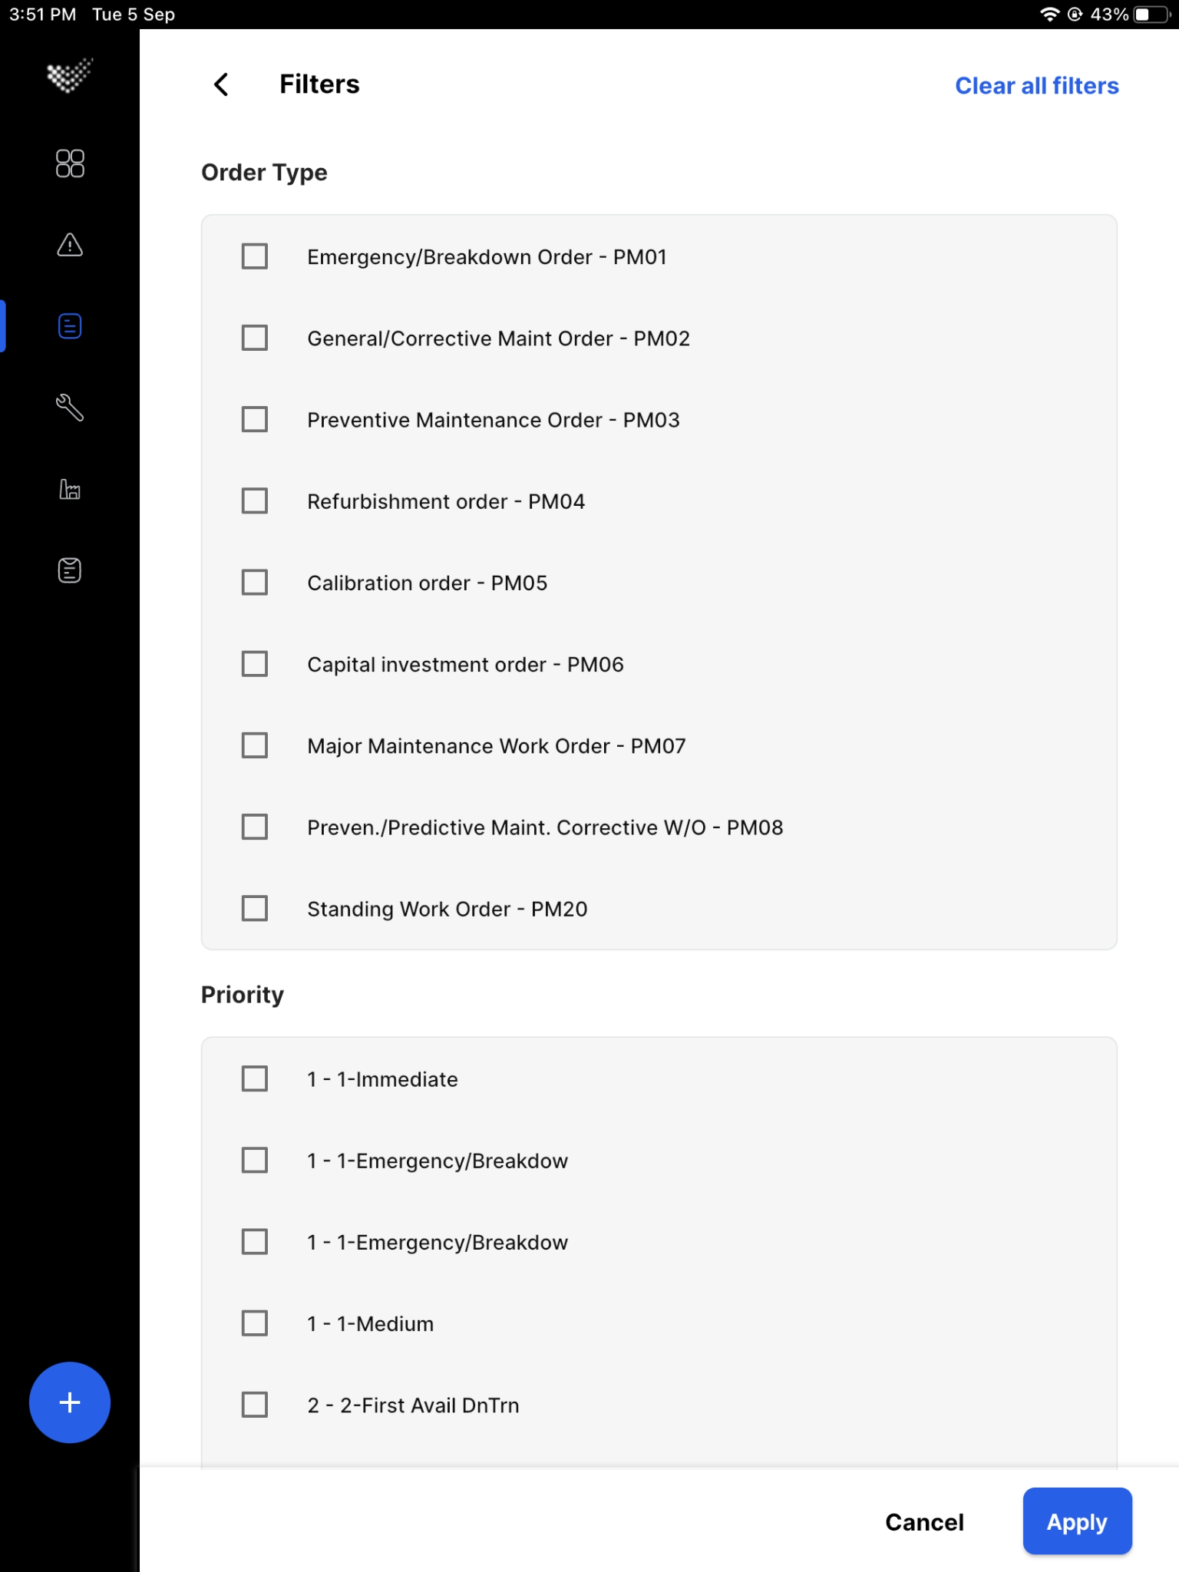The height and width of the screenshot is (1572, 1179).
Task: Check Capital investment order - PM06
Action: click(x=255, y=664)
